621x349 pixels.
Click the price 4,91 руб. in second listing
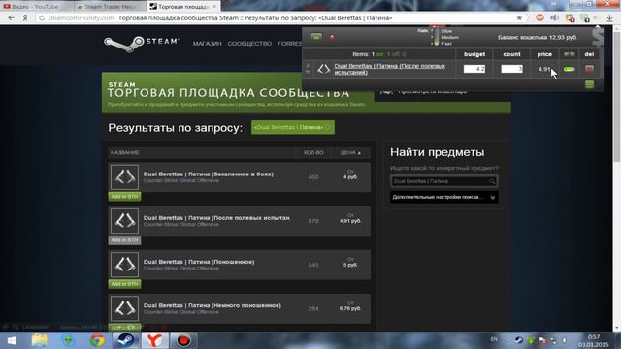(x=350, y=221)
